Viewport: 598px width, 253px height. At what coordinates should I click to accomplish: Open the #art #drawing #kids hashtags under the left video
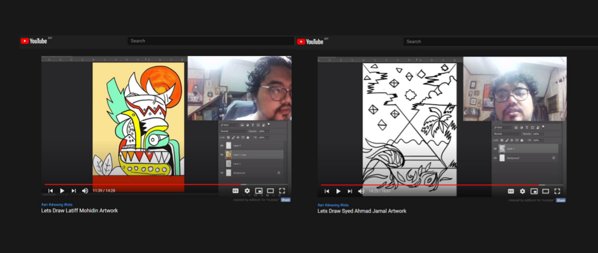click(x=57, y=205)
